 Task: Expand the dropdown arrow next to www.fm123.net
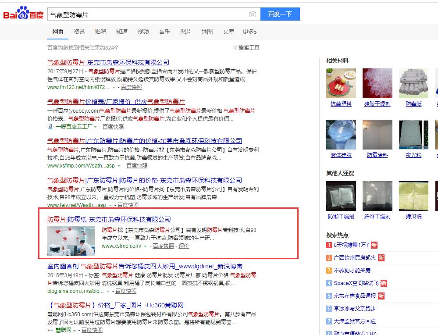[114, 88]
